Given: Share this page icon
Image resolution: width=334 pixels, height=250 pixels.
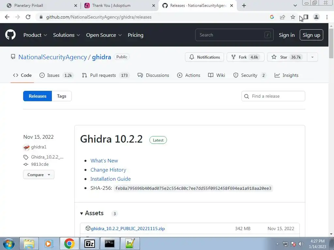Looking at the screenshot, I should pos(282,17).
